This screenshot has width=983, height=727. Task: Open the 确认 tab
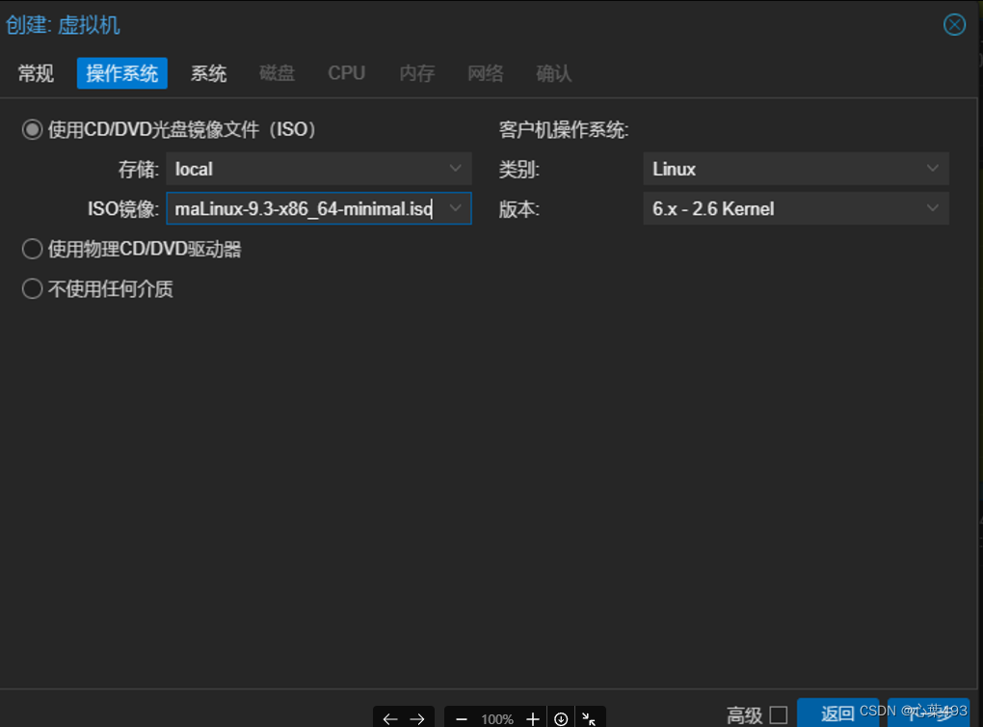553,73
